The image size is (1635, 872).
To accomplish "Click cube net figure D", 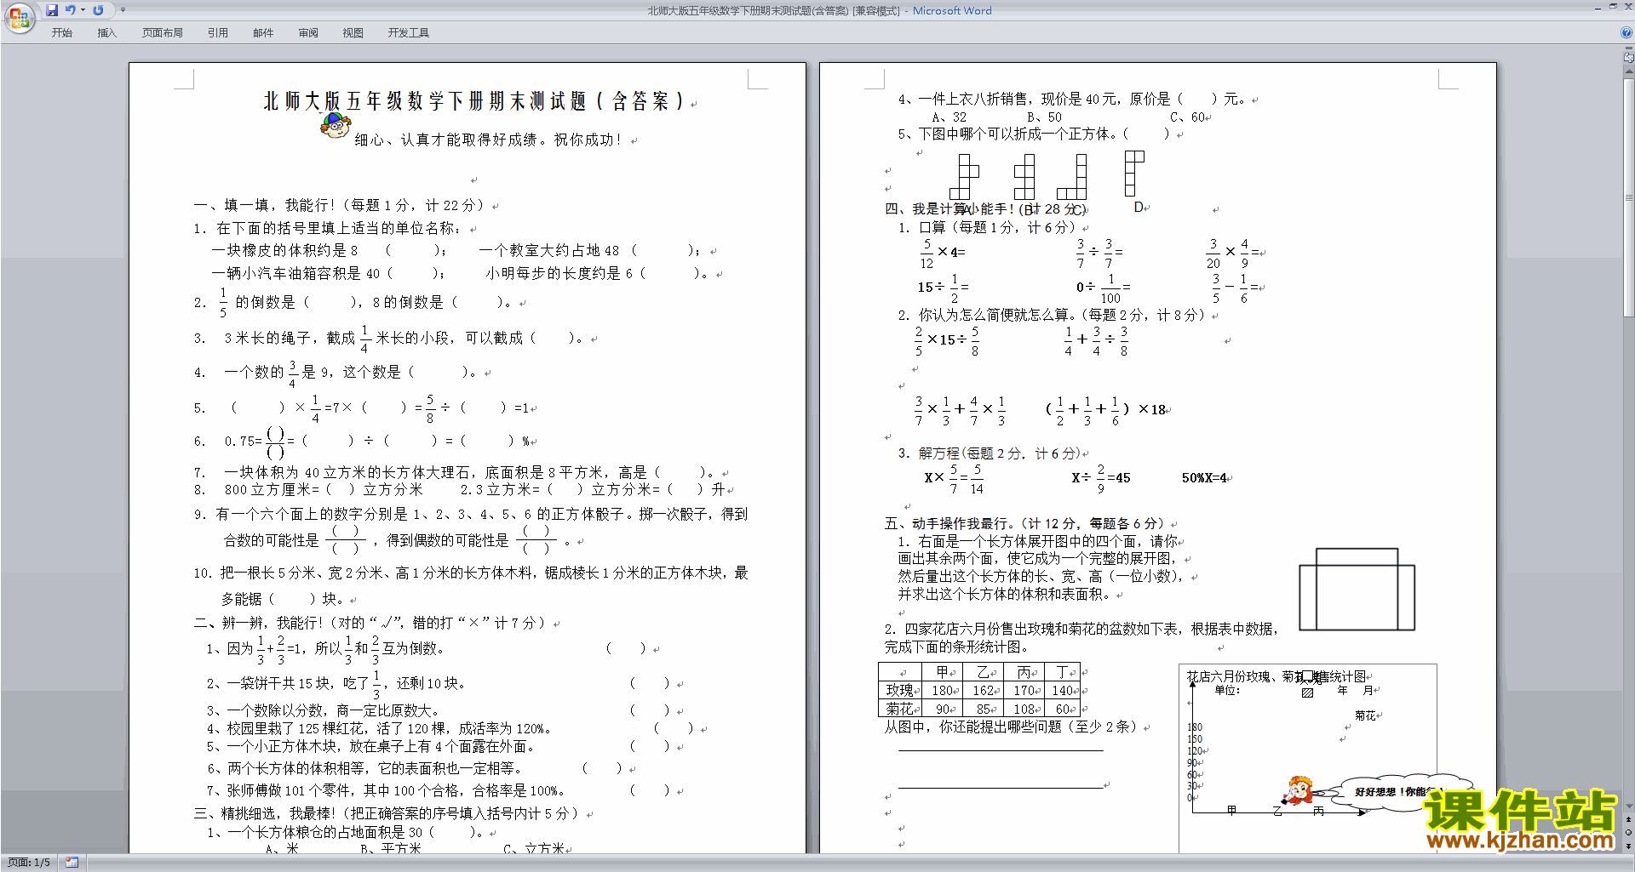I will (x=1134, y=174).
